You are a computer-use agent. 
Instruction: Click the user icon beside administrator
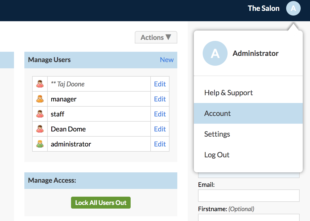[40, 144]
